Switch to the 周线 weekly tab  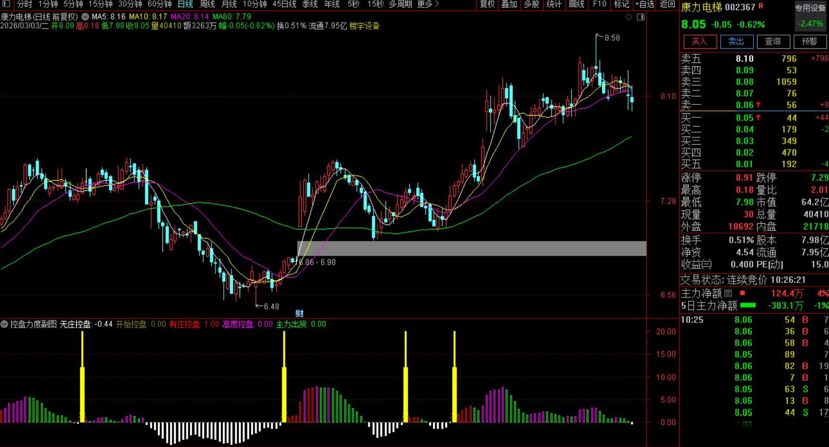pos(207,4)
